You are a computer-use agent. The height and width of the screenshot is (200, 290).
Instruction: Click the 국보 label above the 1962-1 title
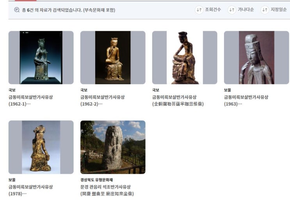12,90
